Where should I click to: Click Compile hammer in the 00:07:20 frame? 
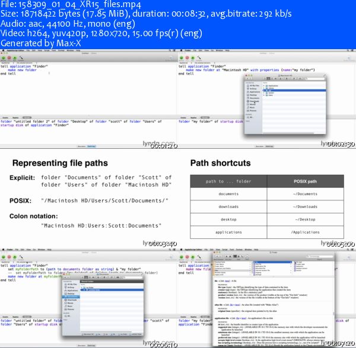199,257
